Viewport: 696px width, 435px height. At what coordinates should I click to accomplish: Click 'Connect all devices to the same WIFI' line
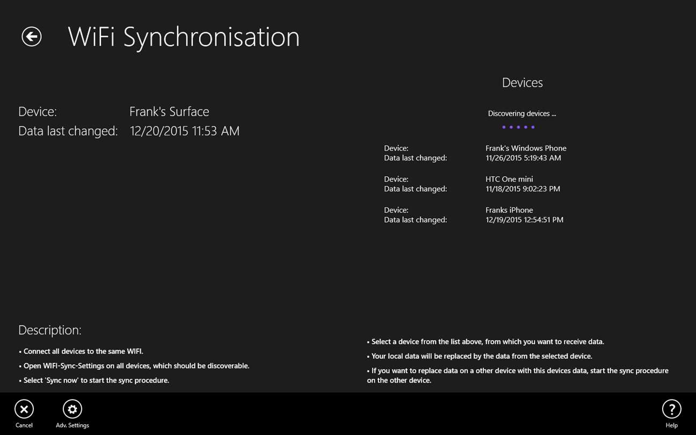(81, 351)
